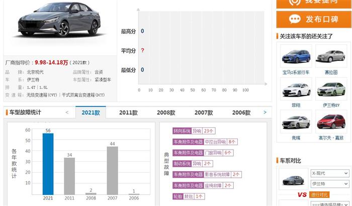Expand the 请选择品牌 dropdown
This screenshot has height=206, width=352.
tap(330, 204)
